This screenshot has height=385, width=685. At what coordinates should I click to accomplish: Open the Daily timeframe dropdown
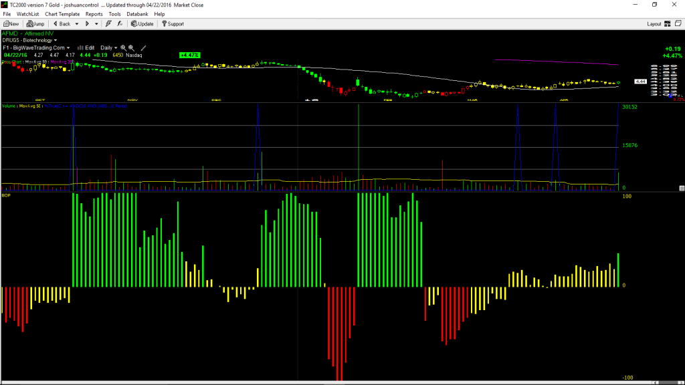[109, 48]
